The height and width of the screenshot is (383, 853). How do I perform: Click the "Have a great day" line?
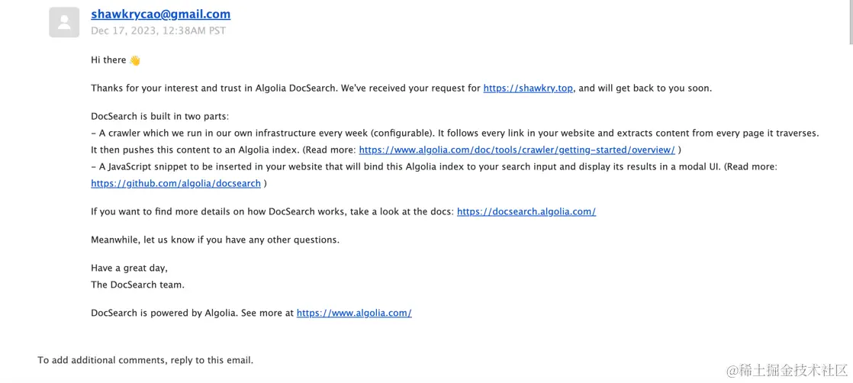[x=129, y=268]
